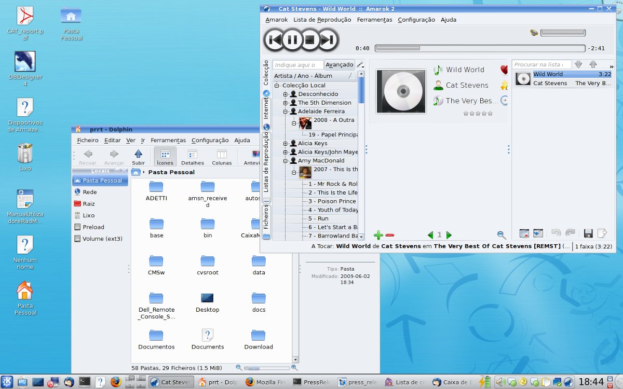
Task: Click the Avançado button in collection search
Action: tap(339, 65)
